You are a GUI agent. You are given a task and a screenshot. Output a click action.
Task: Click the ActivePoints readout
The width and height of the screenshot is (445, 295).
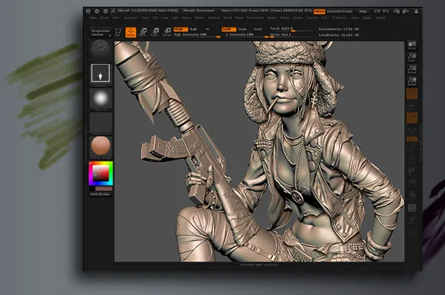(x=339, y=30)
